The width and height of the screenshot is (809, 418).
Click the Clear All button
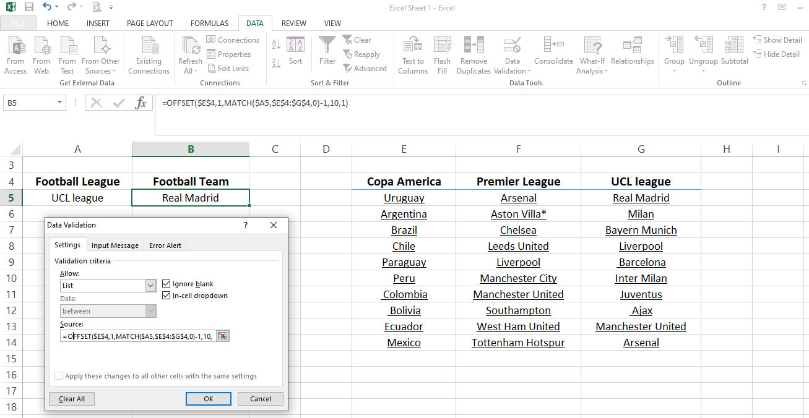coord(72,399)
